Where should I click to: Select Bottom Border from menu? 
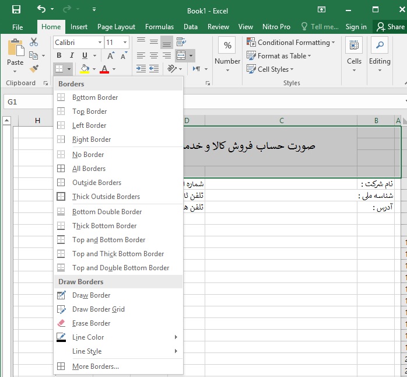[118, 97]
